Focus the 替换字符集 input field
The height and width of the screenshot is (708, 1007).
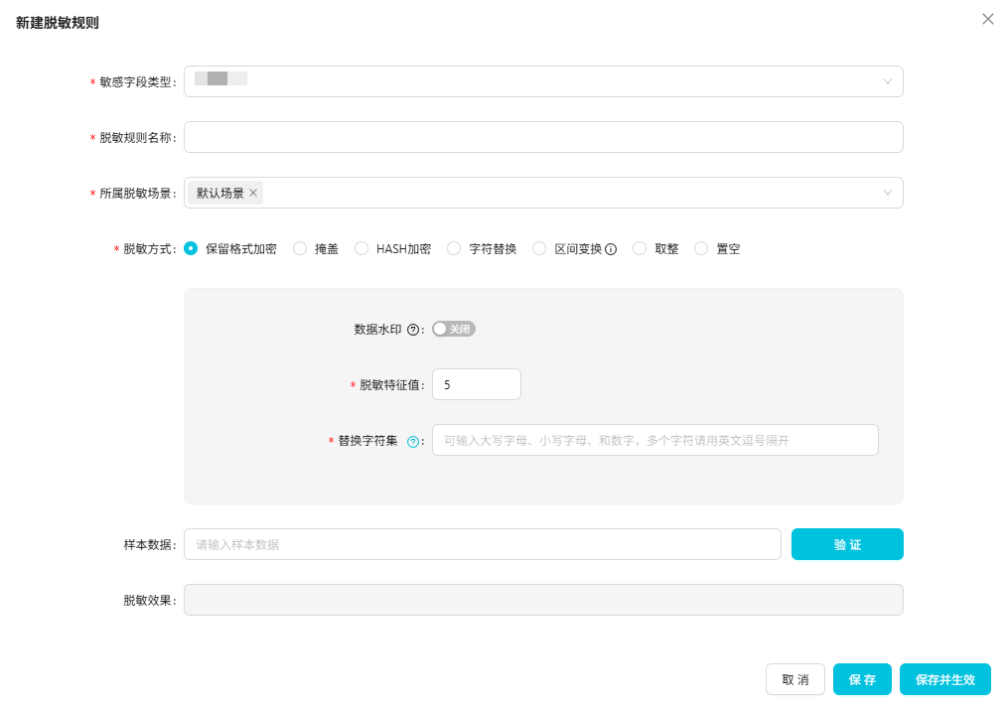[655, 440]
